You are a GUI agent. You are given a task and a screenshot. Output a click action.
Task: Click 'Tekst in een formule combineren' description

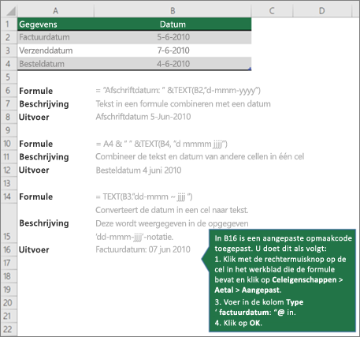[x=183, y=104]
